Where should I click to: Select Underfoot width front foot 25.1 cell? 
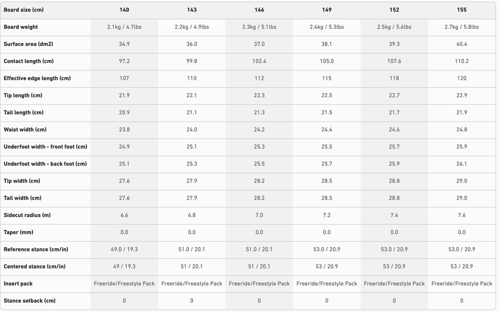click(192, 147)
